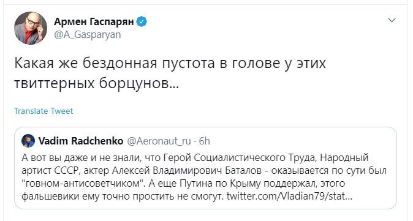Screen dimensions: 413x221
Task: Open the Армен Гаспарян display name link
Action: (94, 22)
